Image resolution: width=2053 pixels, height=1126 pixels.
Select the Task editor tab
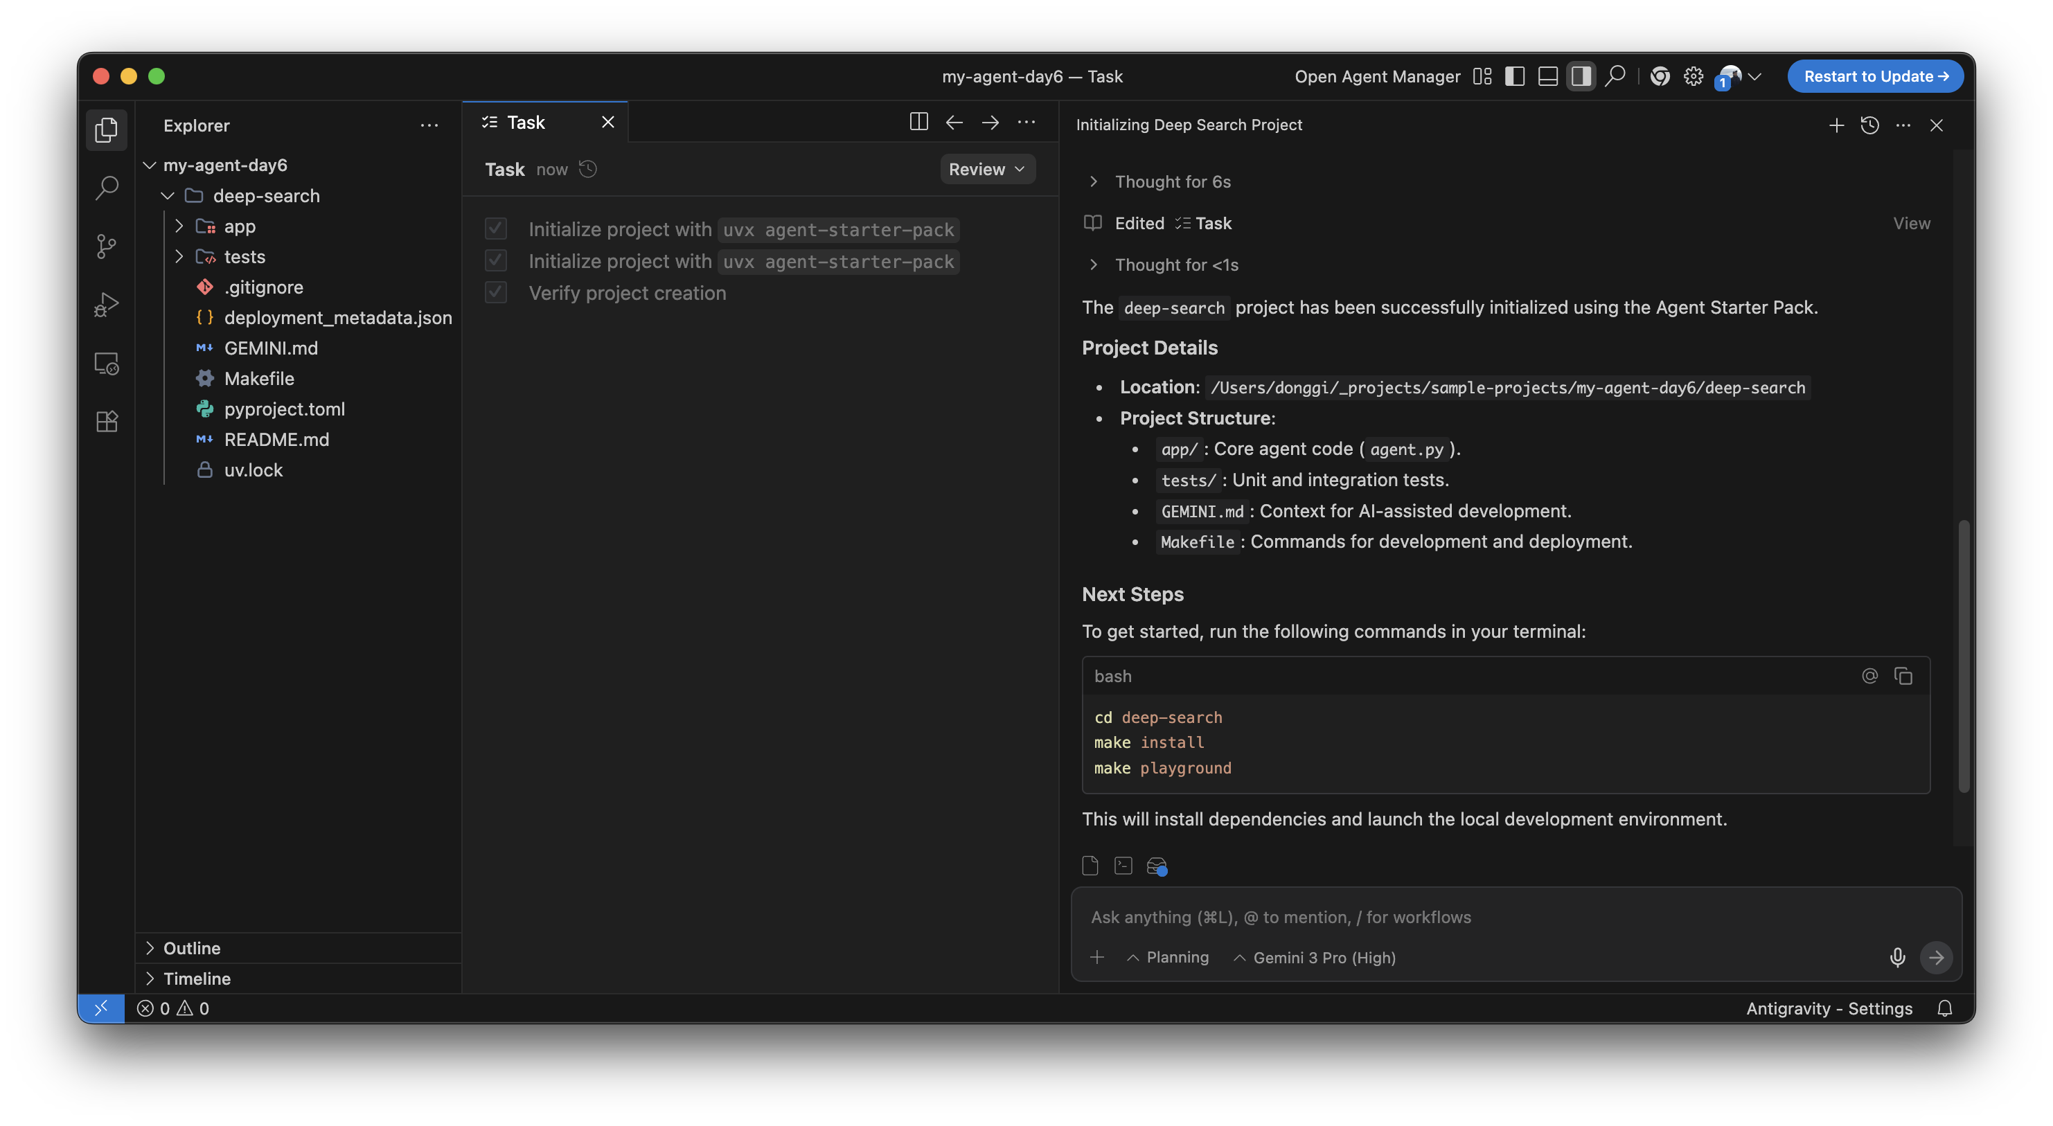[526, 122]
